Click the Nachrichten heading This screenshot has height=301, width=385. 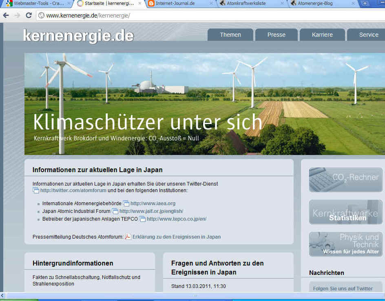pos(327,273)
